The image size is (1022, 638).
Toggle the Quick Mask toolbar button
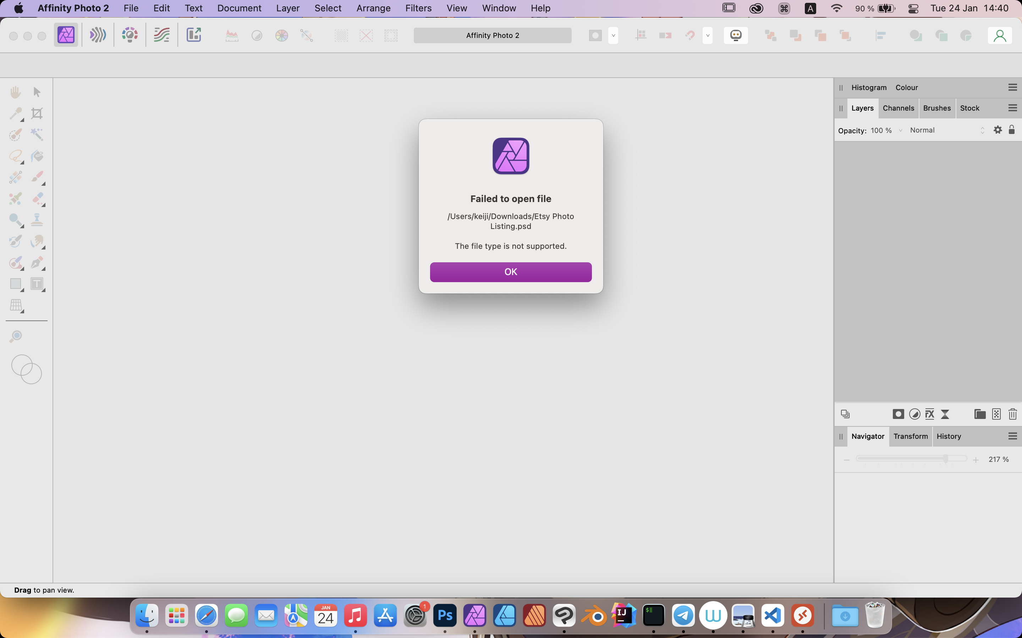[x=595, y=35]
